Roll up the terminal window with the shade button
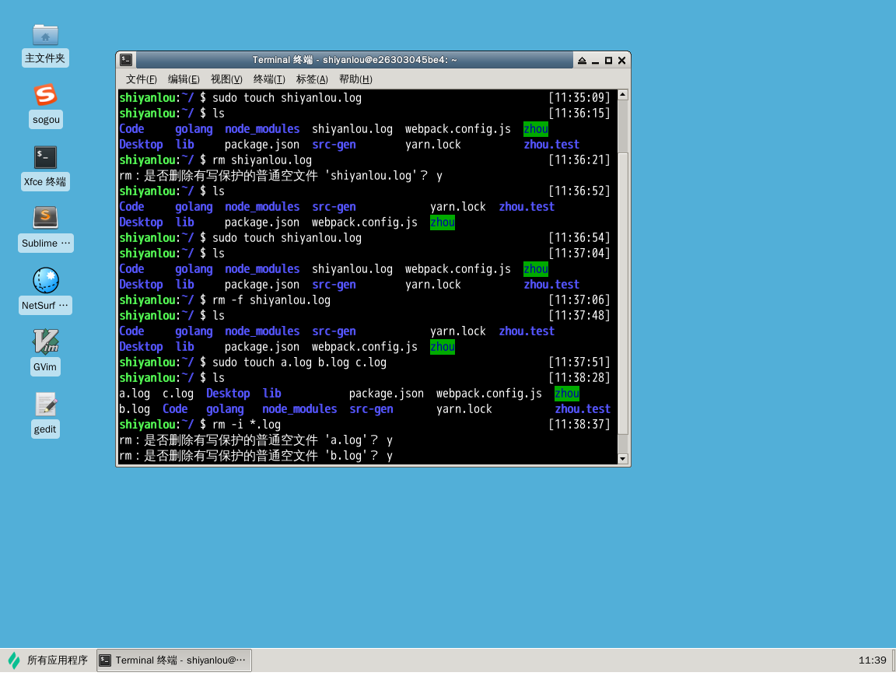 coord(582,61)
